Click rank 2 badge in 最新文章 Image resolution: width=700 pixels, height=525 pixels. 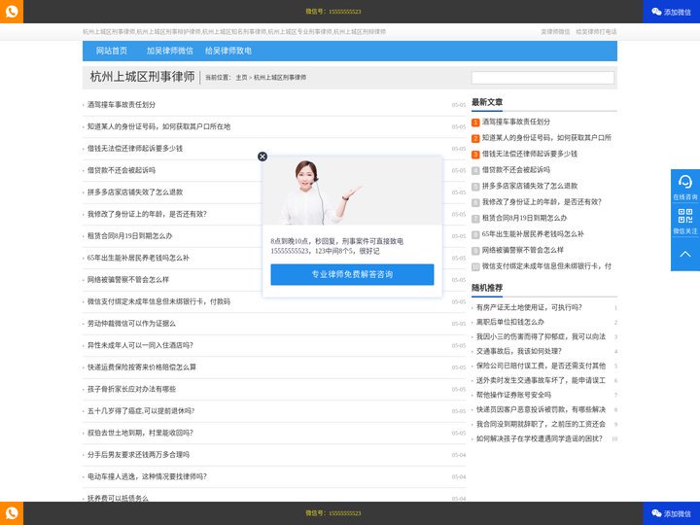click(x=475, y=138)
